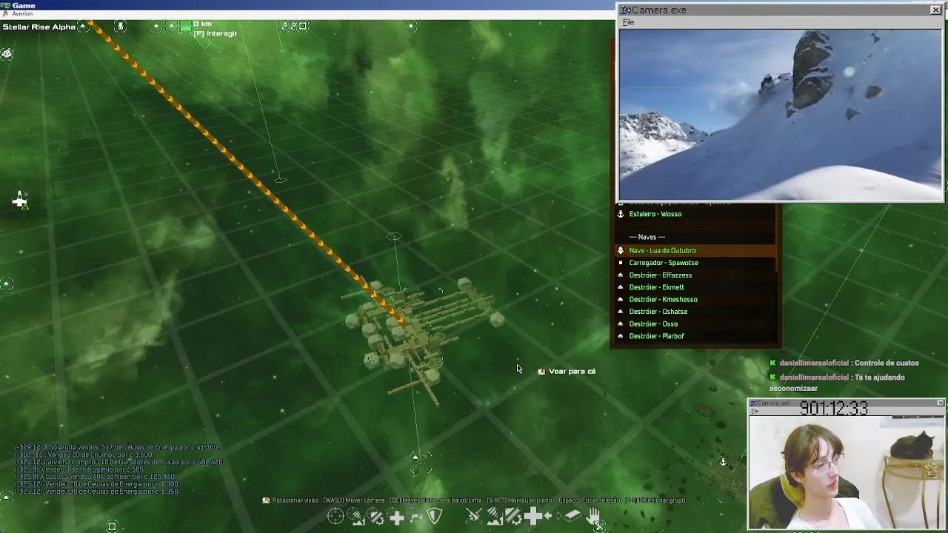Select Carregador - Spawotse in the list

click(664, 263)
